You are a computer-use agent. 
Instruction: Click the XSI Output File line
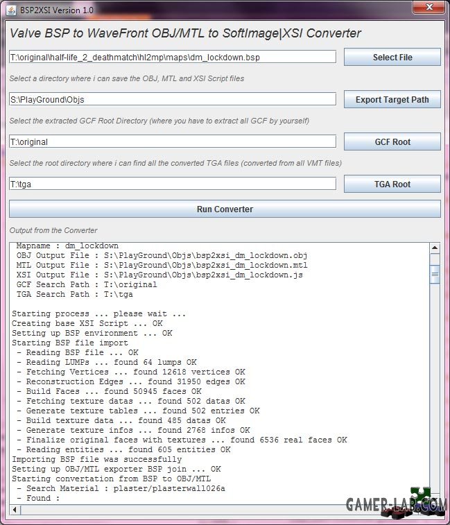[x=159, y=275]
